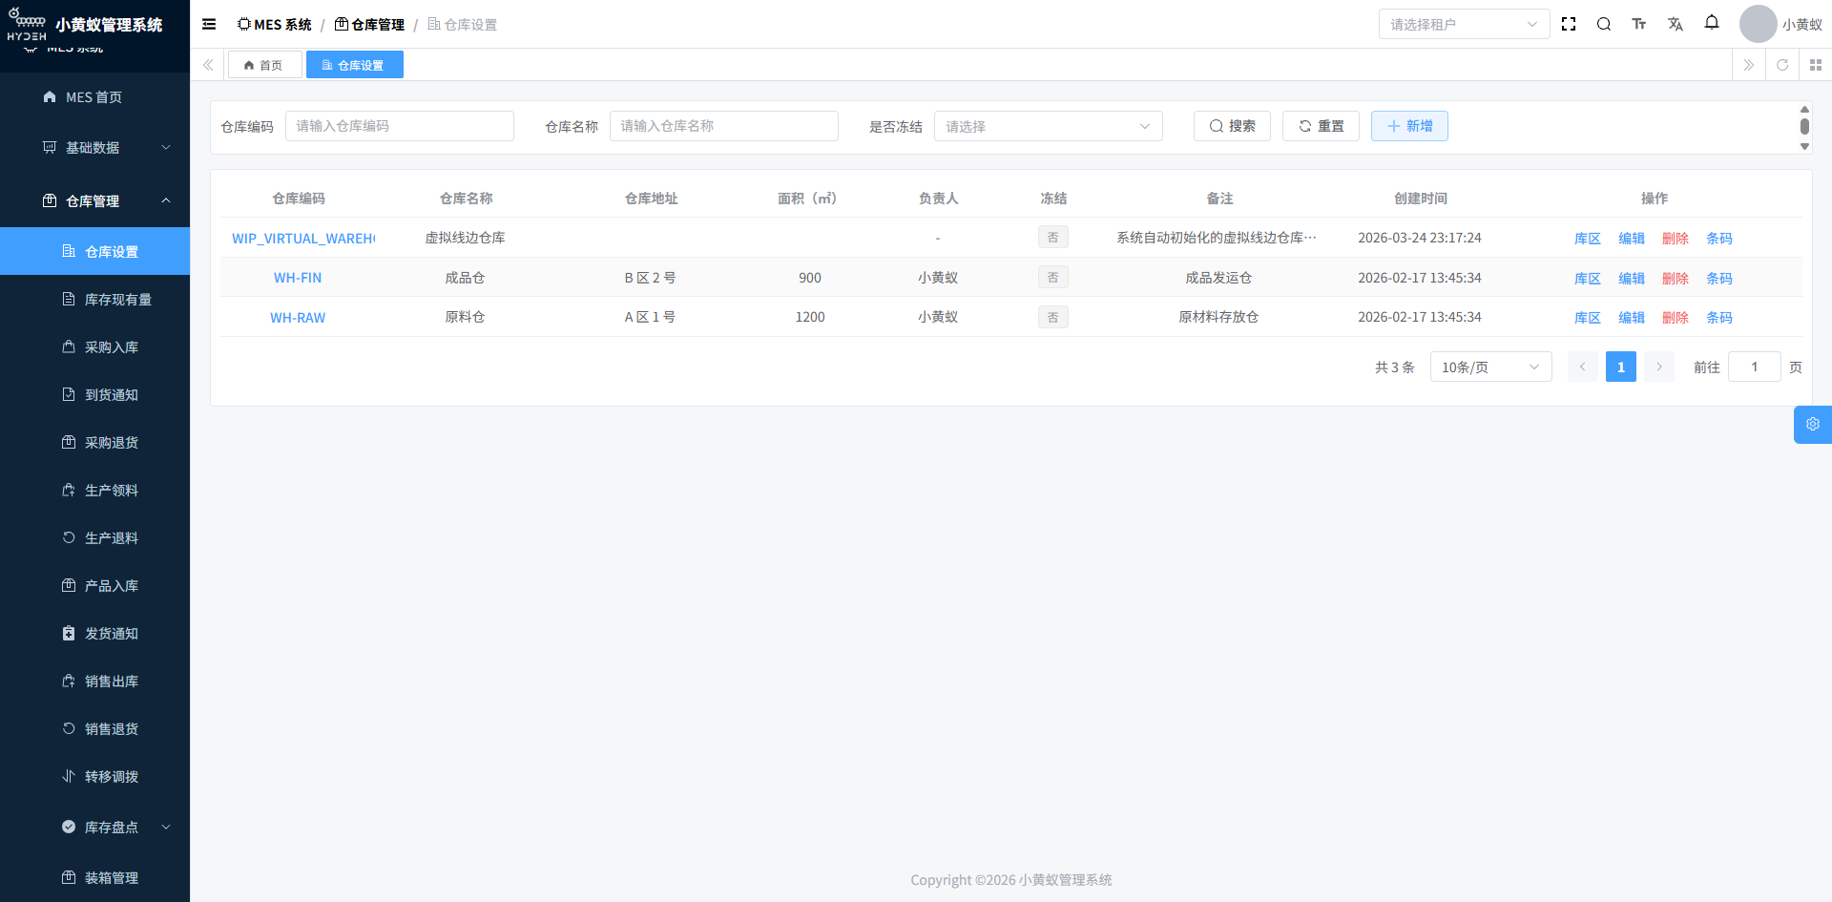Open floating settings gear panel

point(1813,425)
